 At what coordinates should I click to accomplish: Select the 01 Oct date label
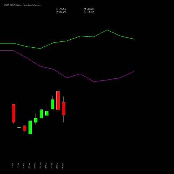click(63, 166)
